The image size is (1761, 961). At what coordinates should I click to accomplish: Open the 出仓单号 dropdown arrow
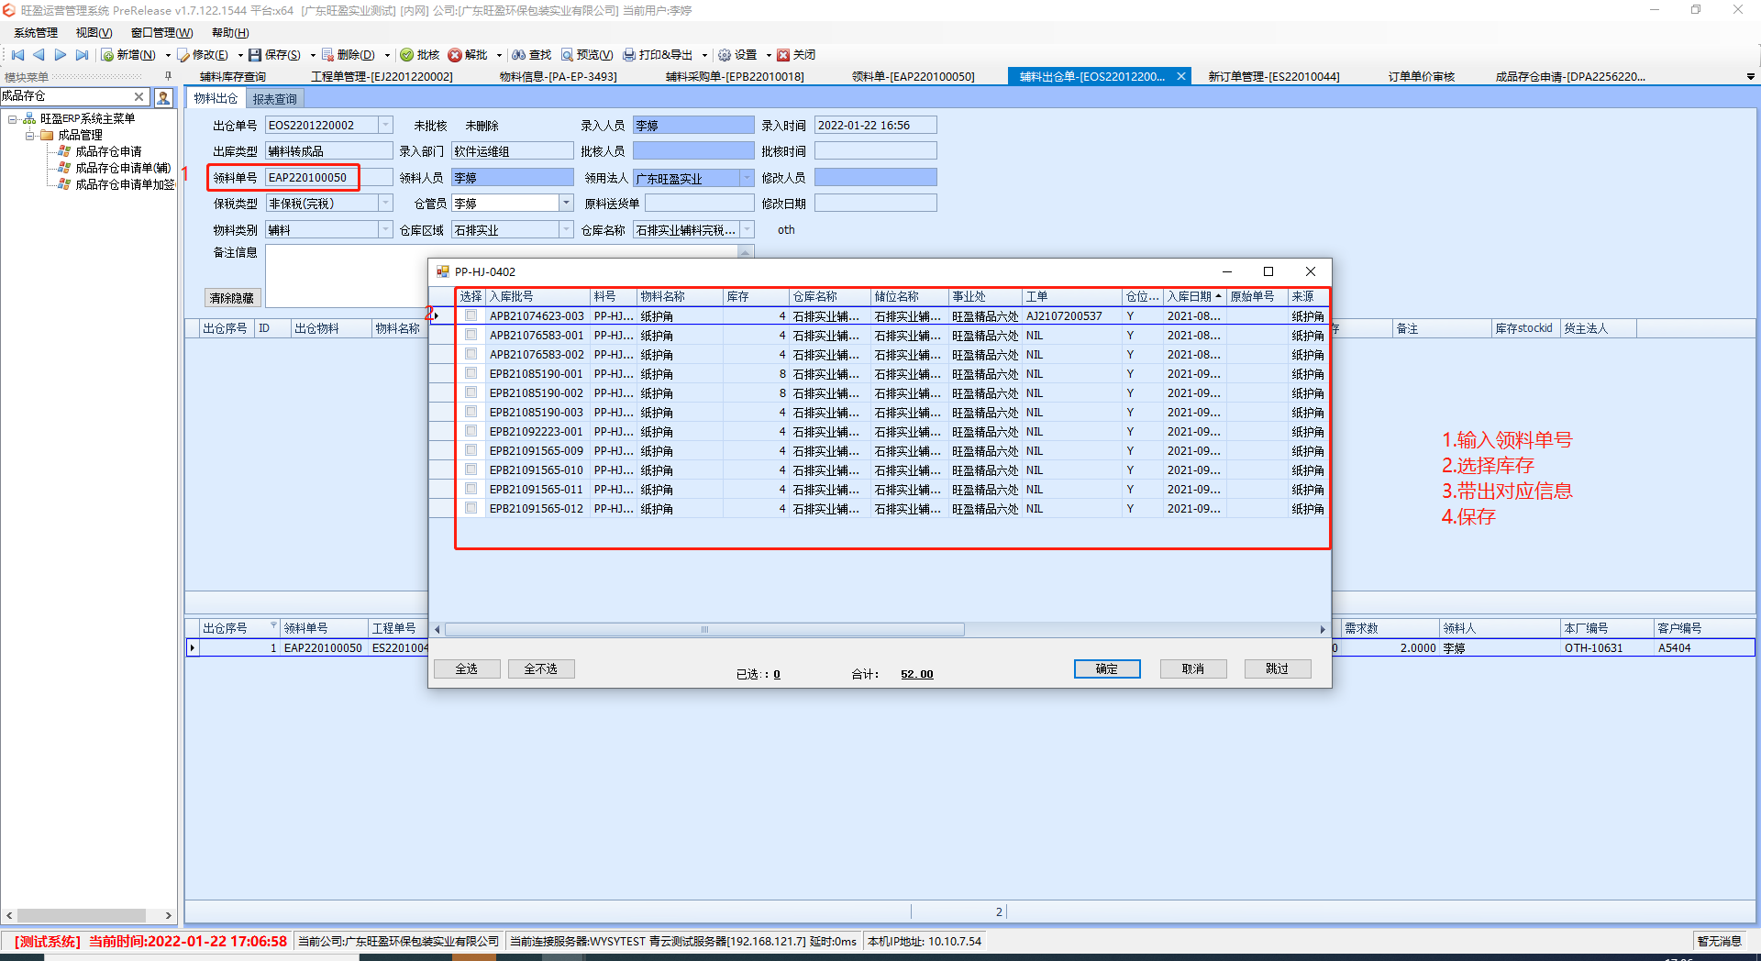click(385, 125)
